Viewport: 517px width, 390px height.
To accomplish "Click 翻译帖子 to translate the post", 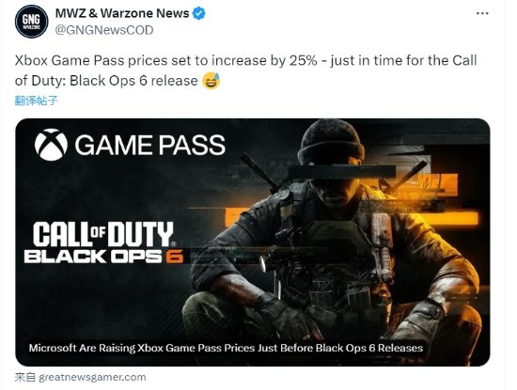I will click(37, 101).
